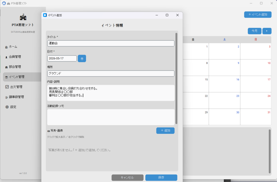Viewport: 277px width, 182px height.
Task: Click the event dialog vertical scrollbar
Action: tap(176, 78)
